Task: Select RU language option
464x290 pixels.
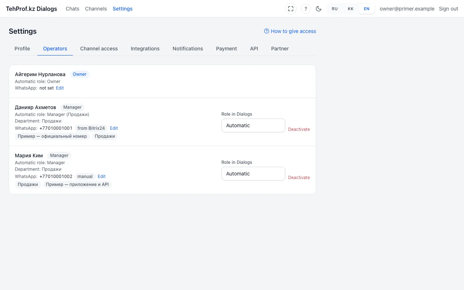Action: (335, 9)
